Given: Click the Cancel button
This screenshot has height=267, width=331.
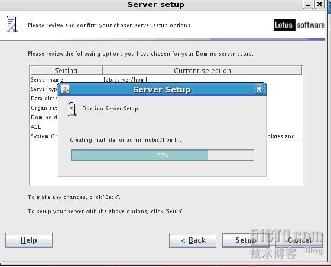Looking at the screenshot, I should 299,240.
